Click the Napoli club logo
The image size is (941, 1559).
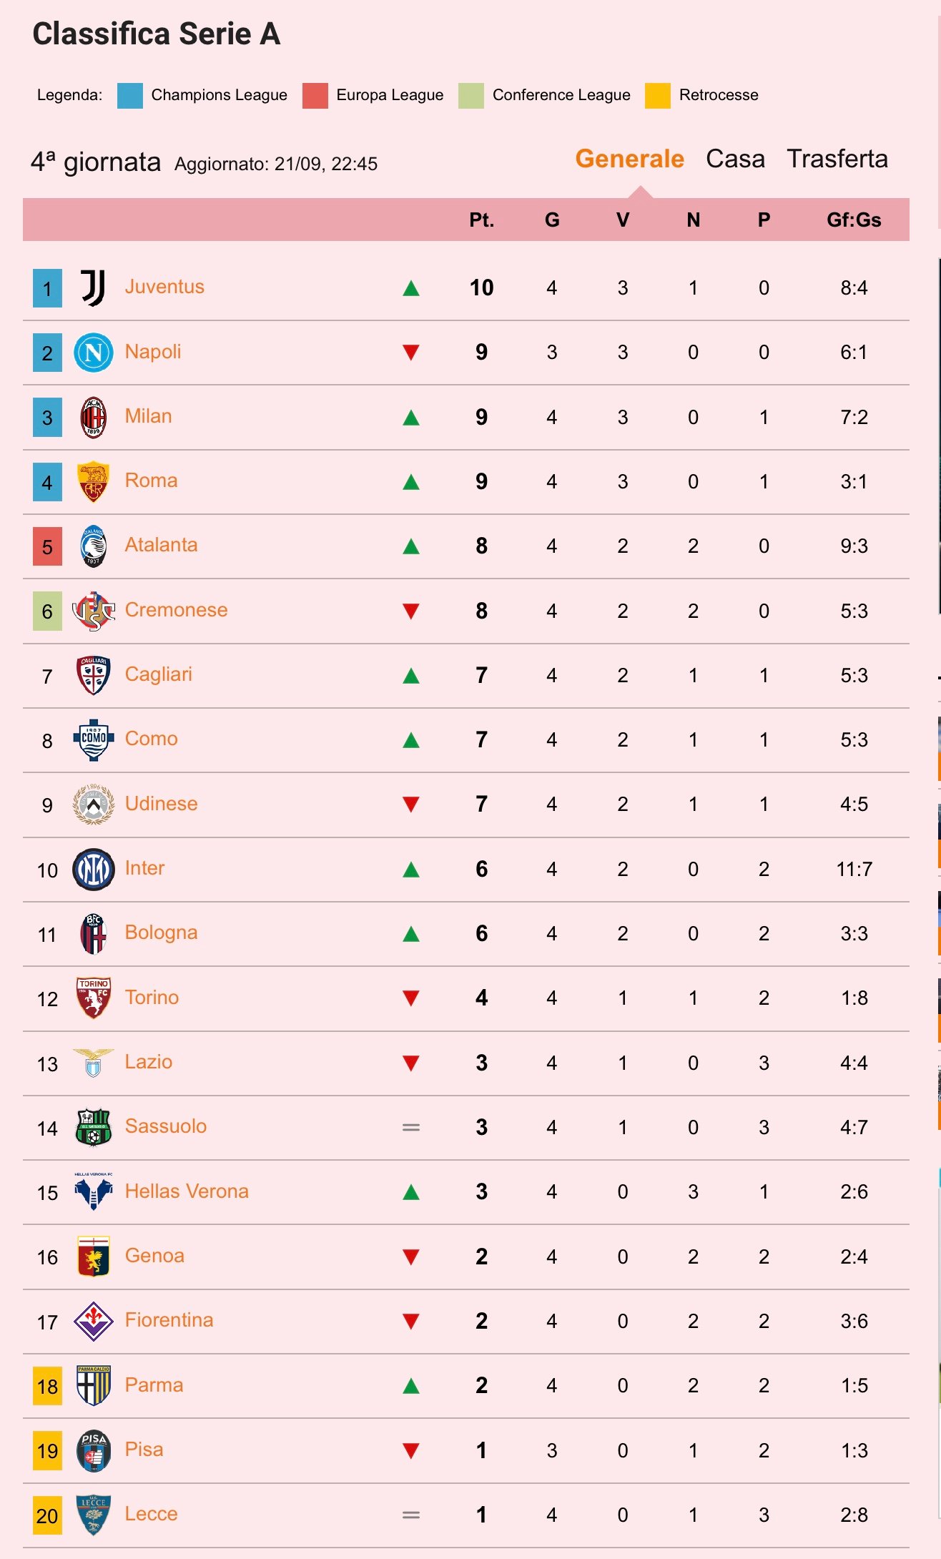click(94, 353)
